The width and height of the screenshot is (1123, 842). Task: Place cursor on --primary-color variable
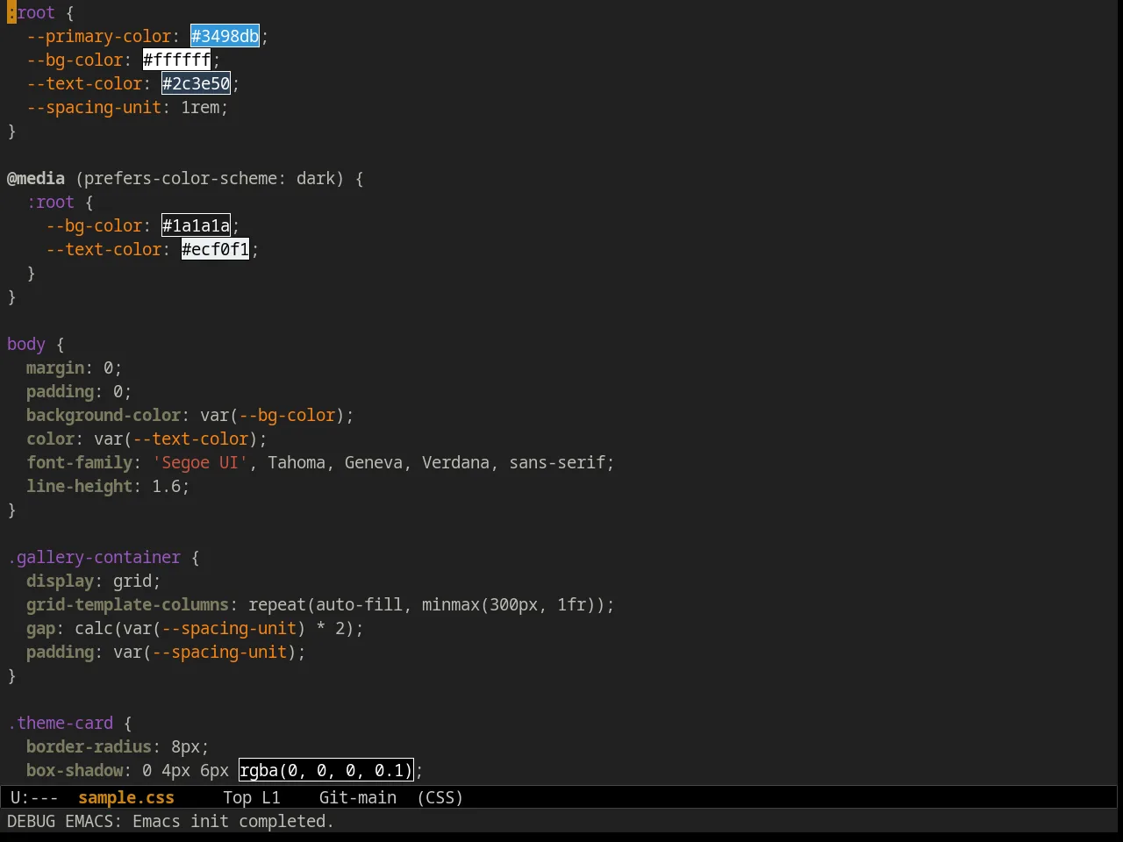point(99,36)
